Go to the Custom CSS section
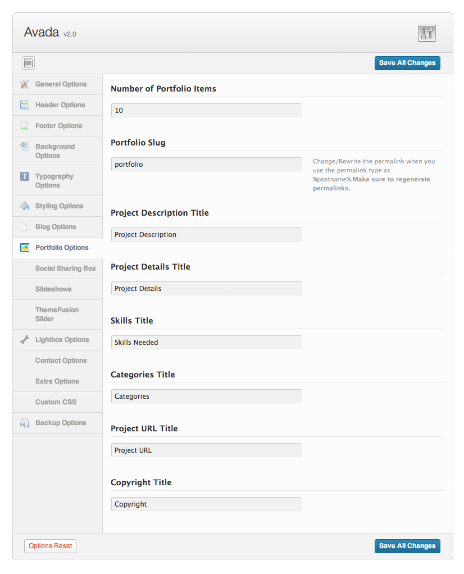Screen dimensions: 464x574 coord(56,402)
